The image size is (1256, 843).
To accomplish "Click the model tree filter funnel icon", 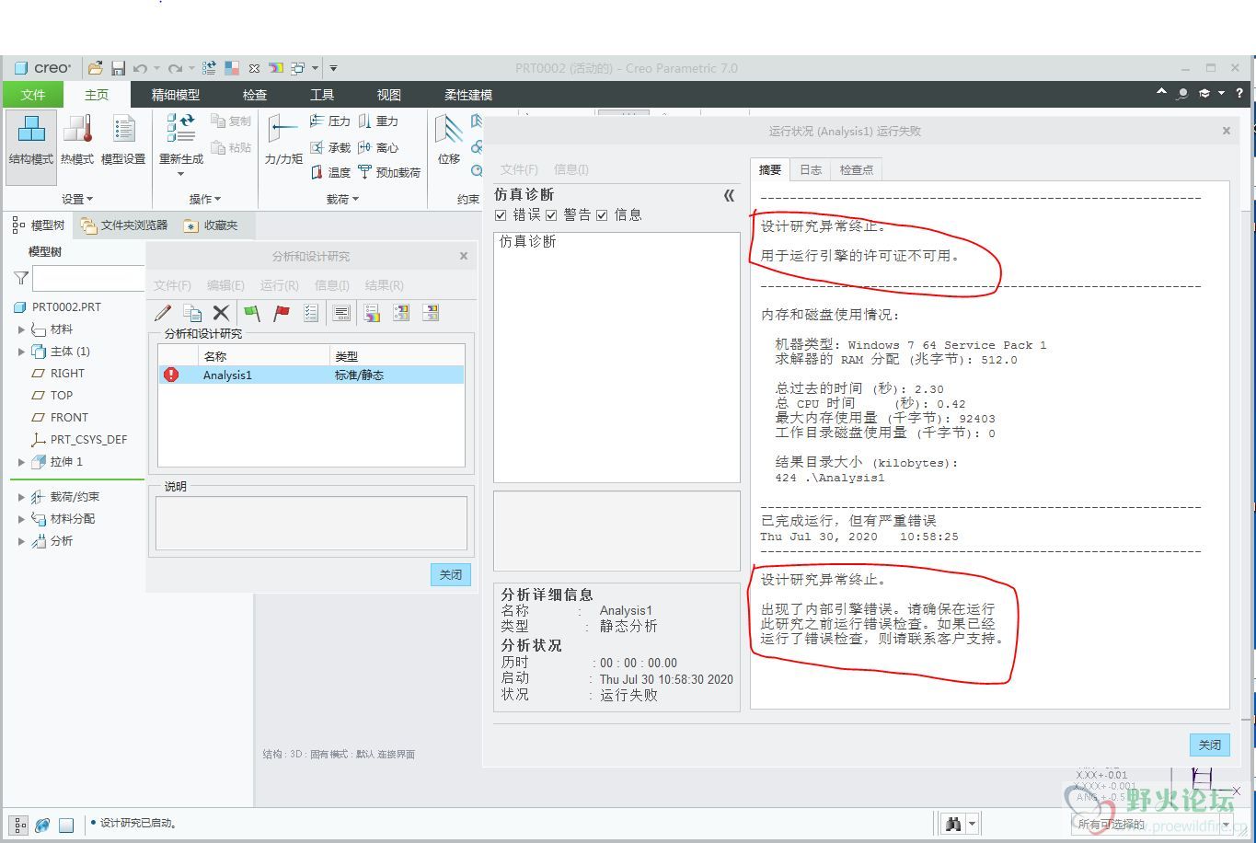I will click(21, 278).
